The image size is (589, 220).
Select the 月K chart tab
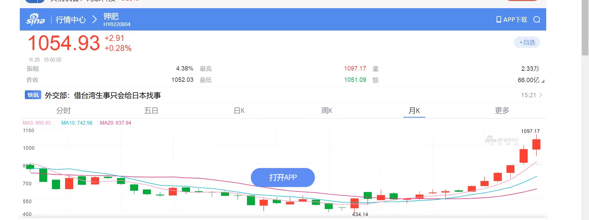point(414,111)
